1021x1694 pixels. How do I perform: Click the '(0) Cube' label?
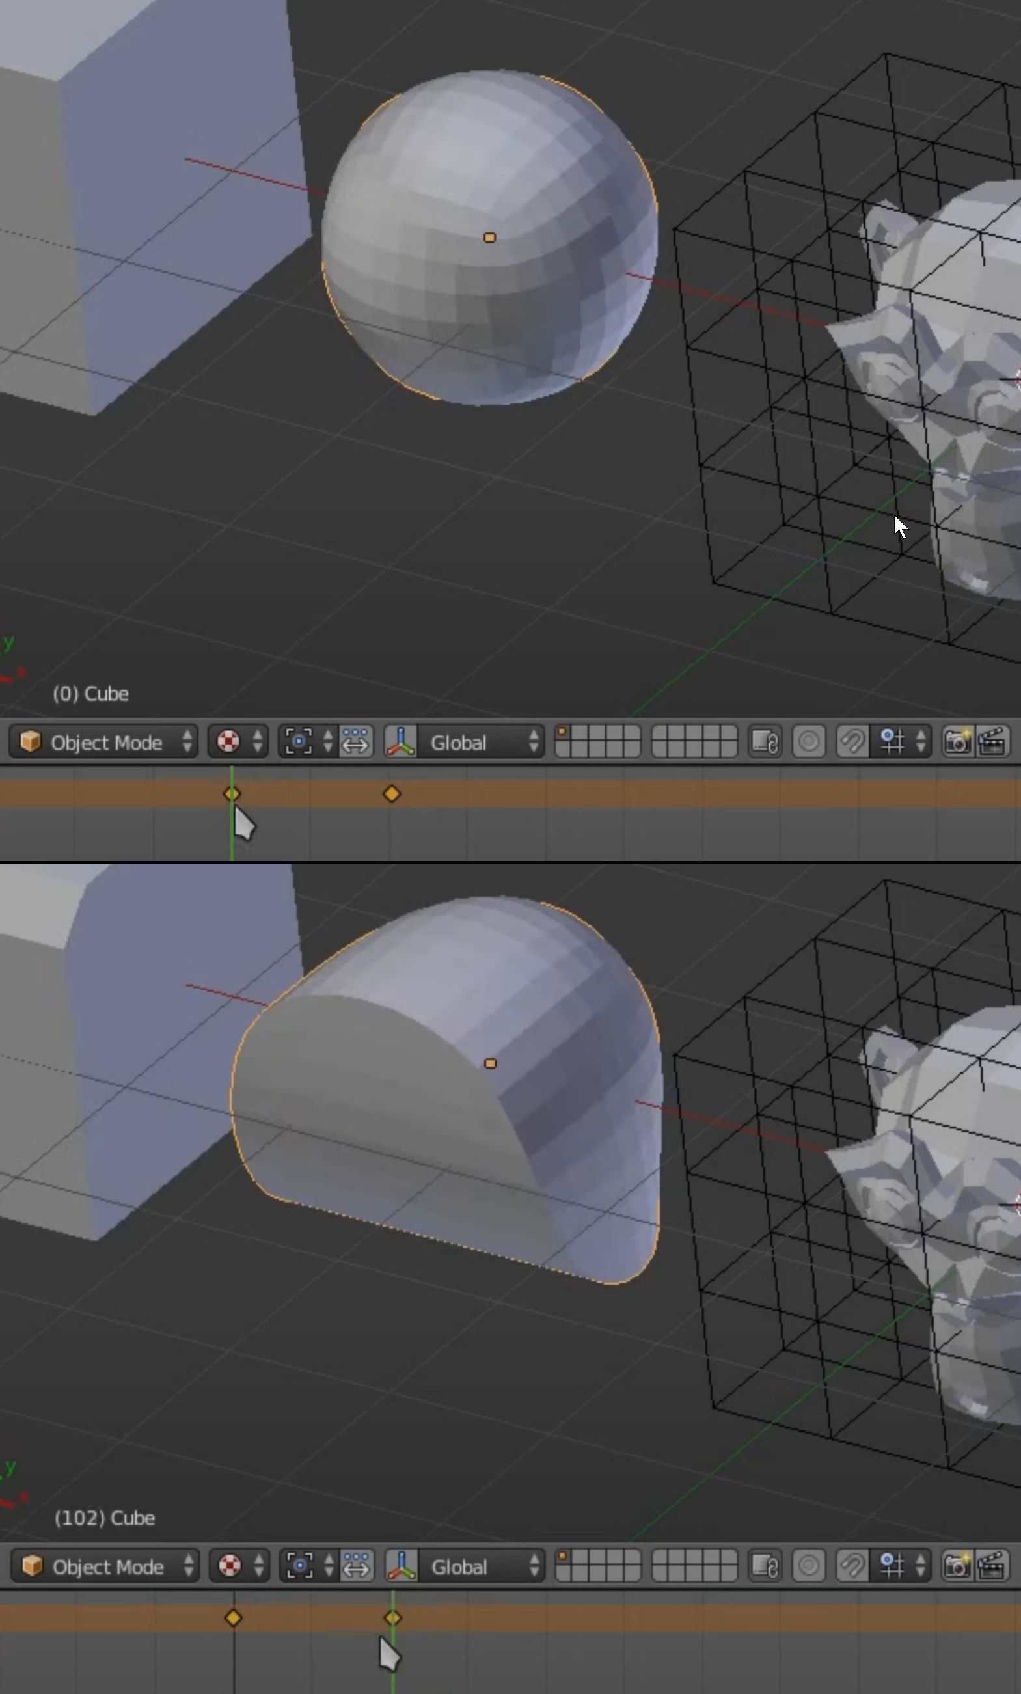90,693
